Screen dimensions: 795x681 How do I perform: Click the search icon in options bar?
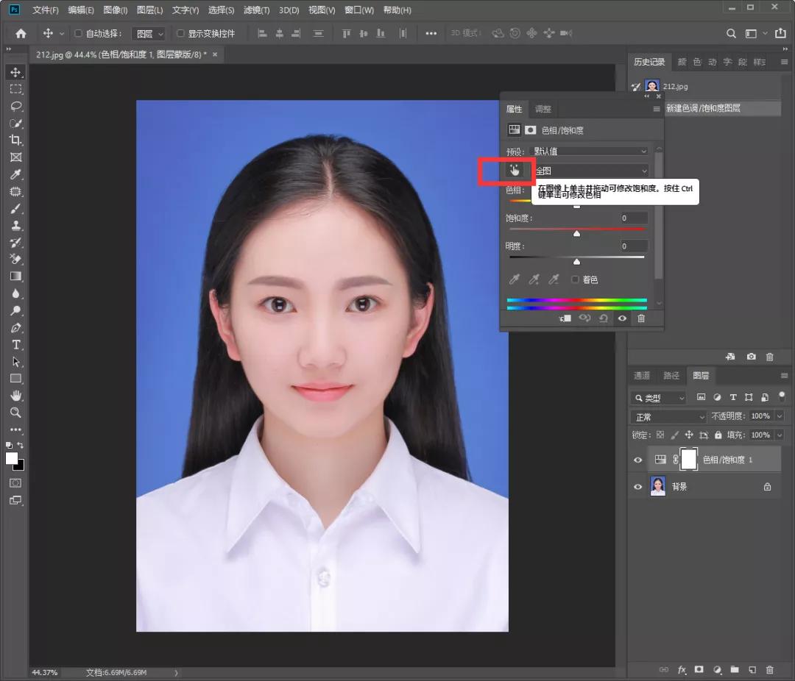tap(731, 33)
